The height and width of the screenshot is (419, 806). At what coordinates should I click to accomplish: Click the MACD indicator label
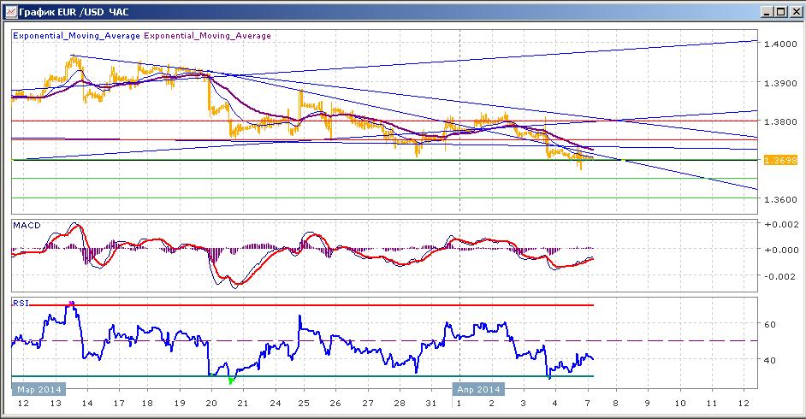27,226
